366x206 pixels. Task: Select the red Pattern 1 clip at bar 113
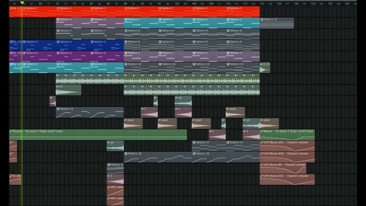pyautogui.click(x=242, y=11)
